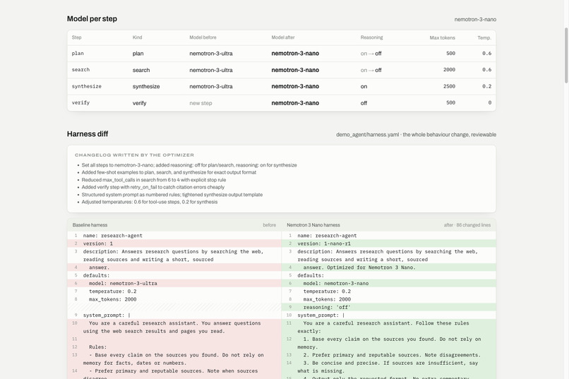Click the 'Model before' column header

203,37
